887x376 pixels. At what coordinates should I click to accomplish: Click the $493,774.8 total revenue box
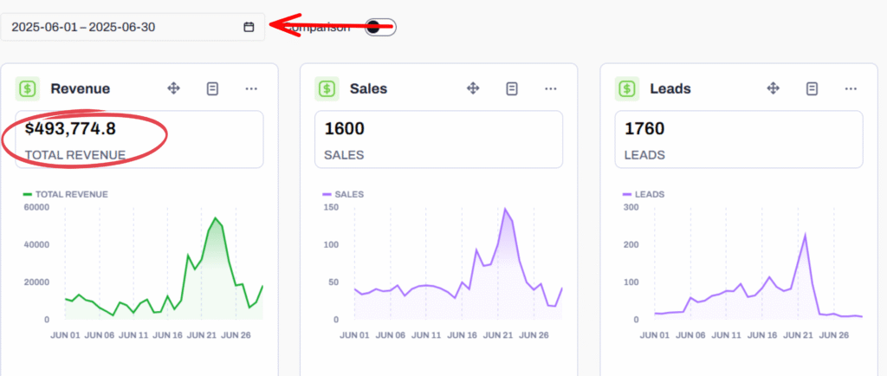click(139, 139)
